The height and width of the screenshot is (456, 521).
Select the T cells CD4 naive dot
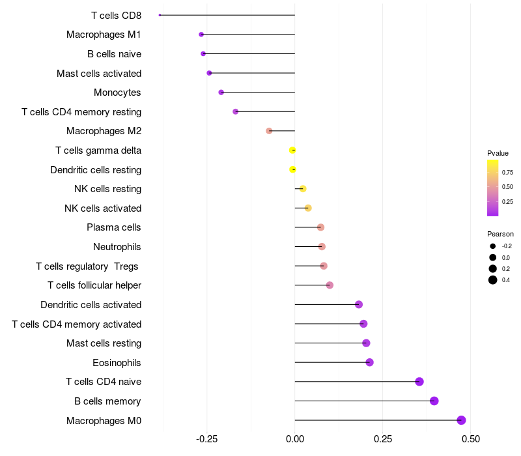pos(419,382)
